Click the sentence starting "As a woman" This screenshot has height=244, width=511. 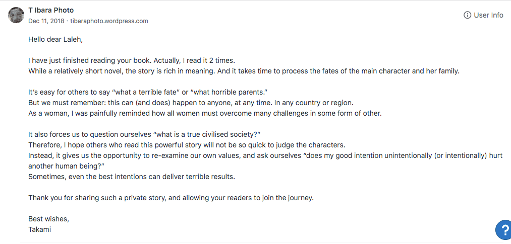pyautogui.click(x=205, y=113)
